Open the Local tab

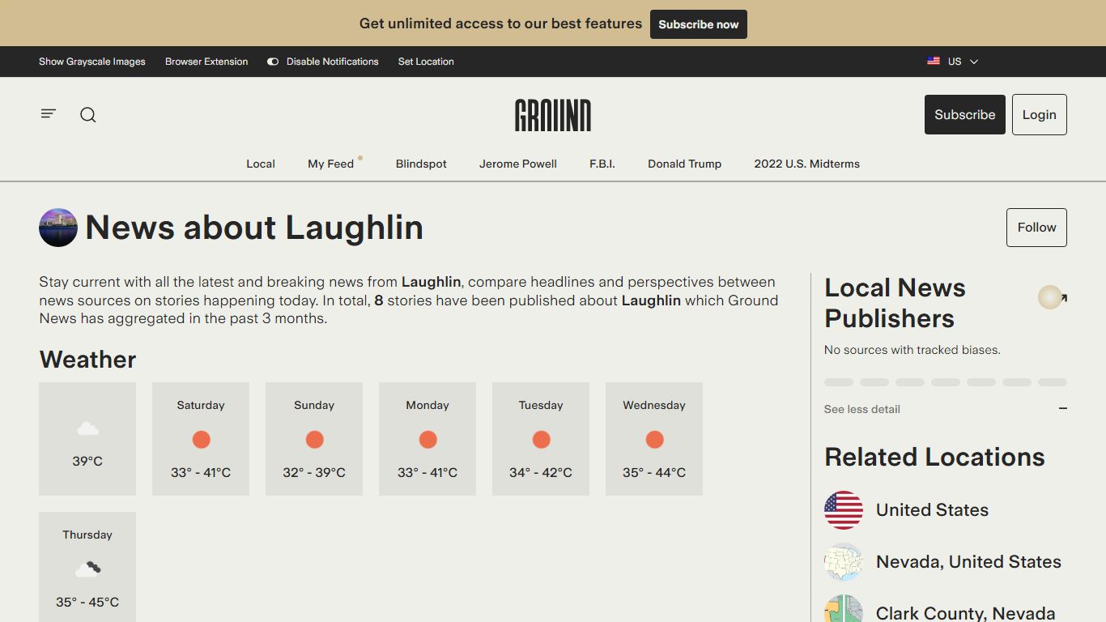pyautogui.click(x=261, y=164)
